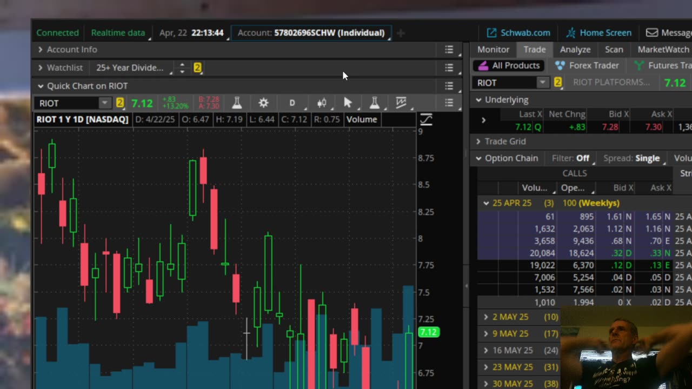Sort by the calls Volume column header
The width and height of the screenshot is (692, 389).
[534, 188]
